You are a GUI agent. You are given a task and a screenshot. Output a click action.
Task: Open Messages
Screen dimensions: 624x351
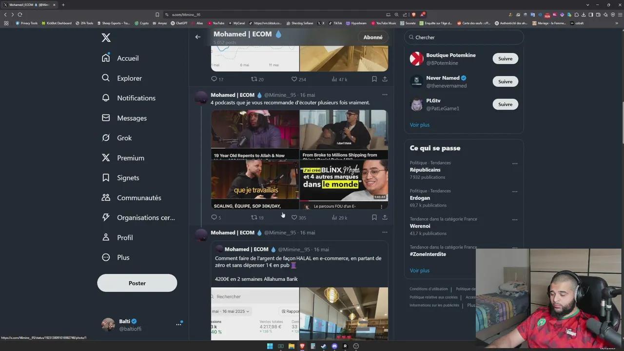[x=124, y=118]
